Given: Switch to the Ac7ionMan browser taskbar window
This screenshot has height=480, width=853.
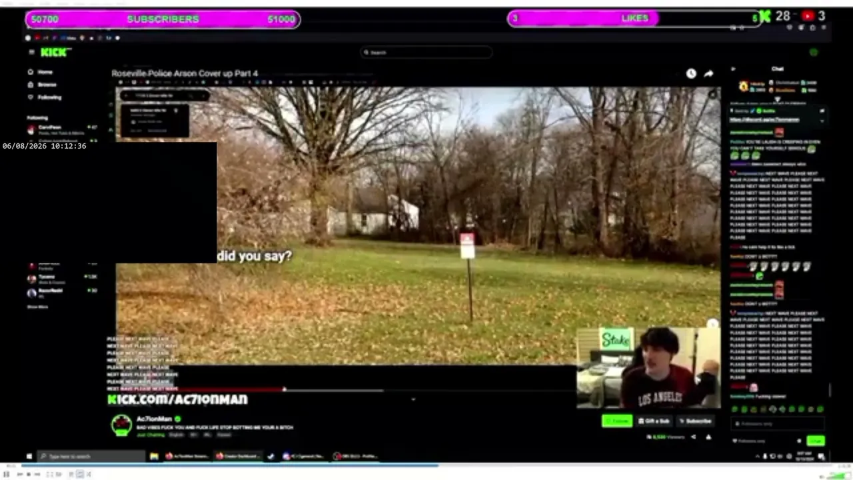Looking at the screenshot, I should pos(187,457).
